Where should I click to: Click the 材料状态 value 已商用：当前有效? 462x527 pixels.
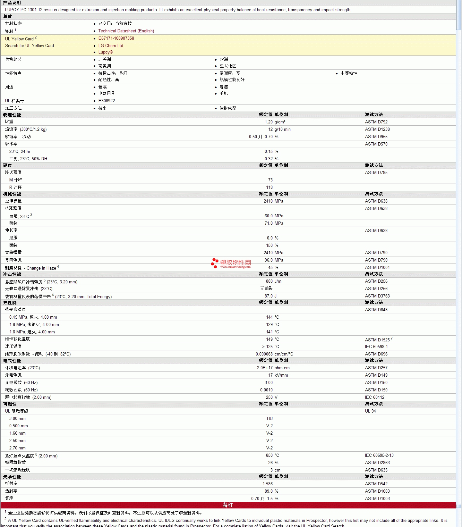(x=115, y=24)
